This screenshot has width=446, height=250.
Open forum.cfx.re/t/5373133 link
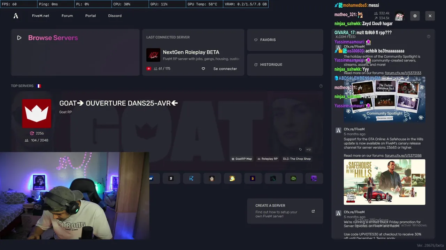[x=403, y=73]
